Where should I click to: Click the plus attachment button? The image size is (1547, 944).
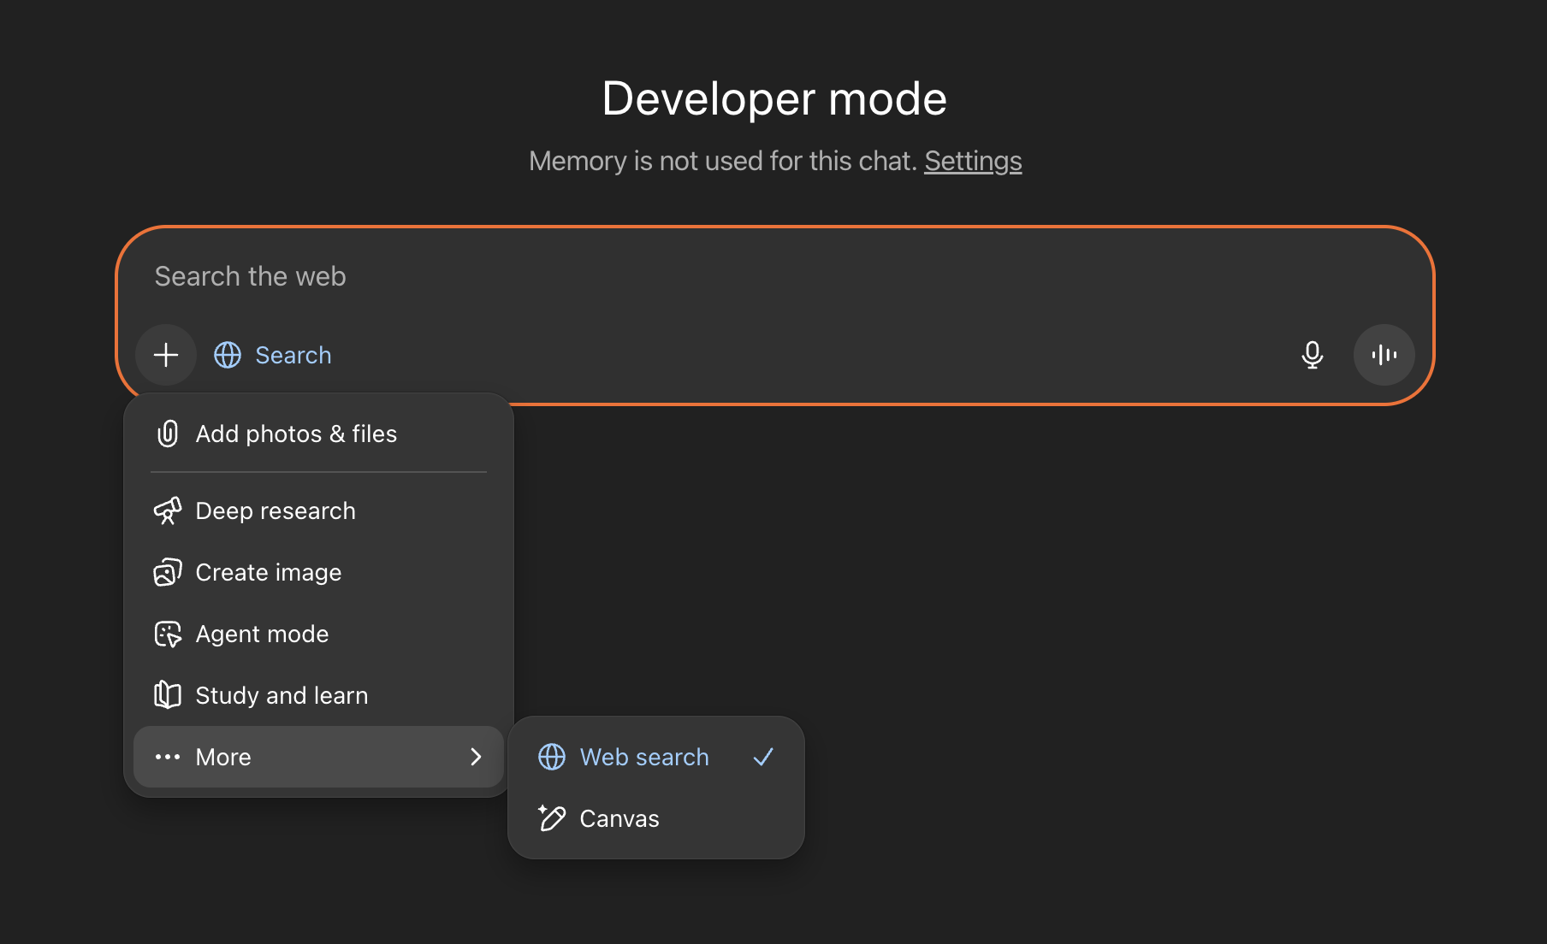click(x=166, y=355)
